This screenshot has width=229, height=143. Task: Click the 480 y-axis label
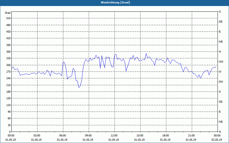(x=9, y=25)
